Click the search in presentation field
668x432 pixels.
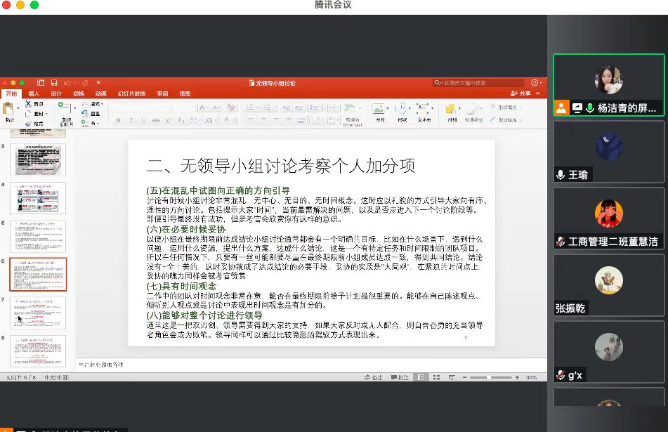coord(478,83)
